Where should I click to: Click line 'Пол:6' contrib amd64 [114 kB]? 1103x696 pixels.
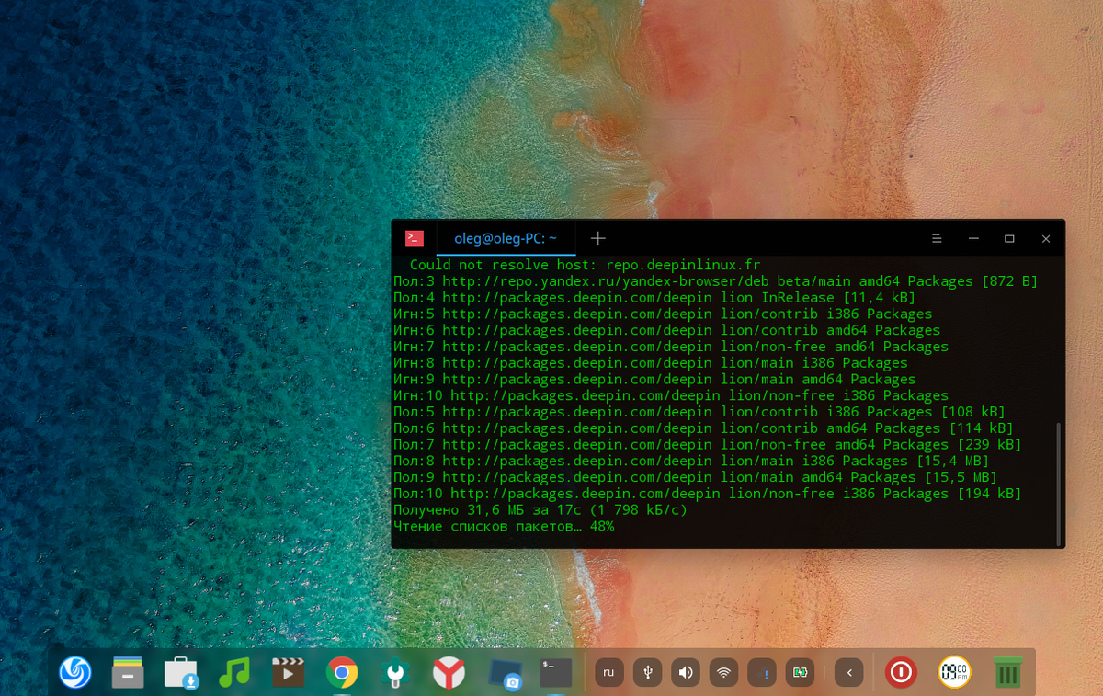click(x=703, y=428)
